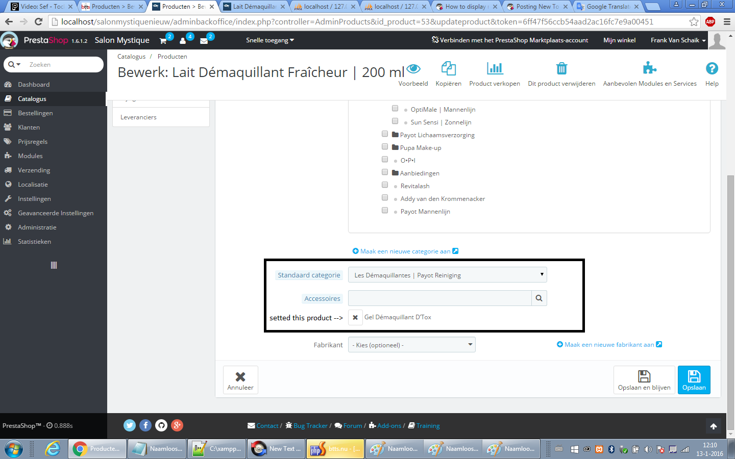This screenshot has width=735, height=459.
Task: Open the Voorbeeld preview eye icon
Action: (x=413, y=68)
